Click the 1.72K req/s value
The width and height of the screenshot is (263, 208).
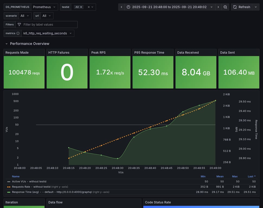point(110,72)
